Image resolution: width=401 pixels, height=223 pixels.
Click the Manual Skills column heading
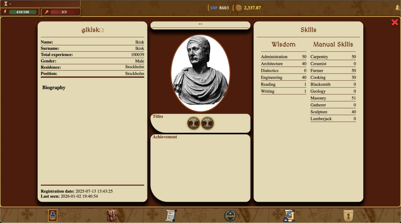point(333,44)
